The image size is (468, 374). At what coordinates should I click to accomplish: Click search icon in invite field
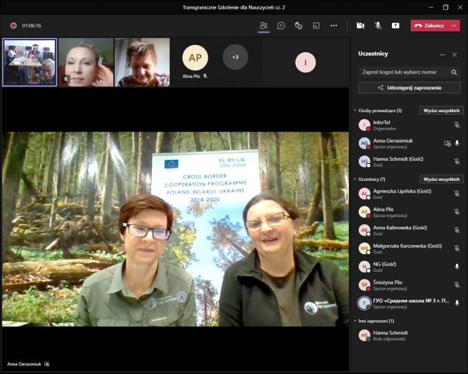[454, 72]
